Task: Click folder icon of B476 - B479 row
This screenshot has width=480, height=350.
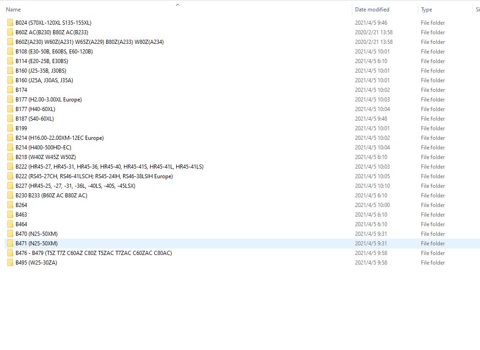Action: (10, 253)
